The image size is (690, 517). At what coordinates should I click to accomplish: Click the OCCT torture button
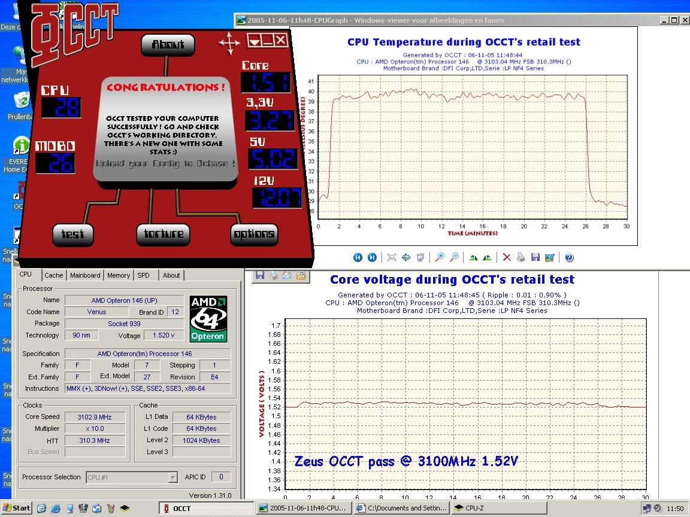coord(164,233)
